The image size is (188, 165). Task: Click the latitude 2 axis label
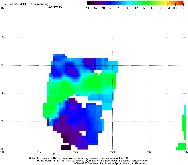click(2, 121)
